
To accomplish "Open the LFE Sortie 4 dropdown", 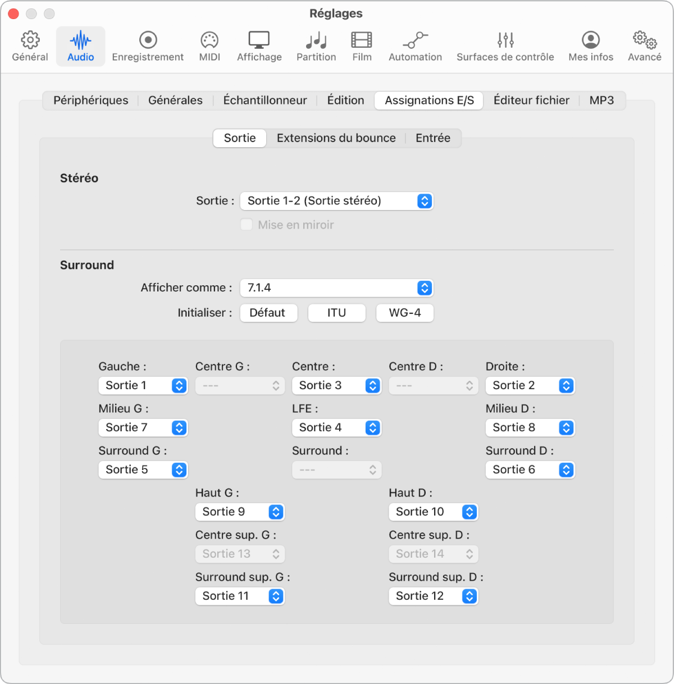I will 336,428.
